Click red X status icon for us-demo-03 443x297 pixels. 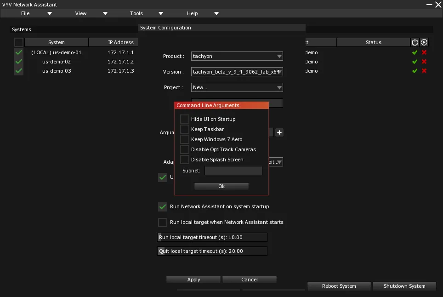[424, 71]
